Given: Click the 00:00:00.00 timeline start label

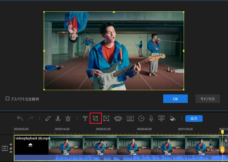Looking at the screenshot, I should pos(21,129).
